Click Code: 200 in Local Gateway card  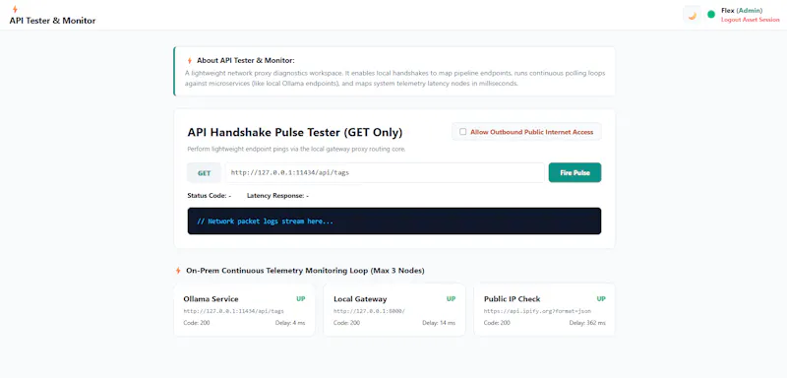pos(347,323)
